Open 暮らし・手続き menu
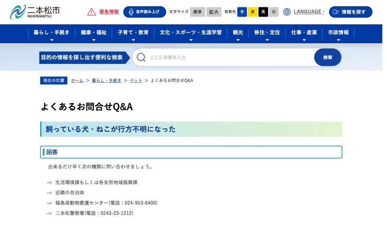The image size is (387, 242). [x=52, y=32]
